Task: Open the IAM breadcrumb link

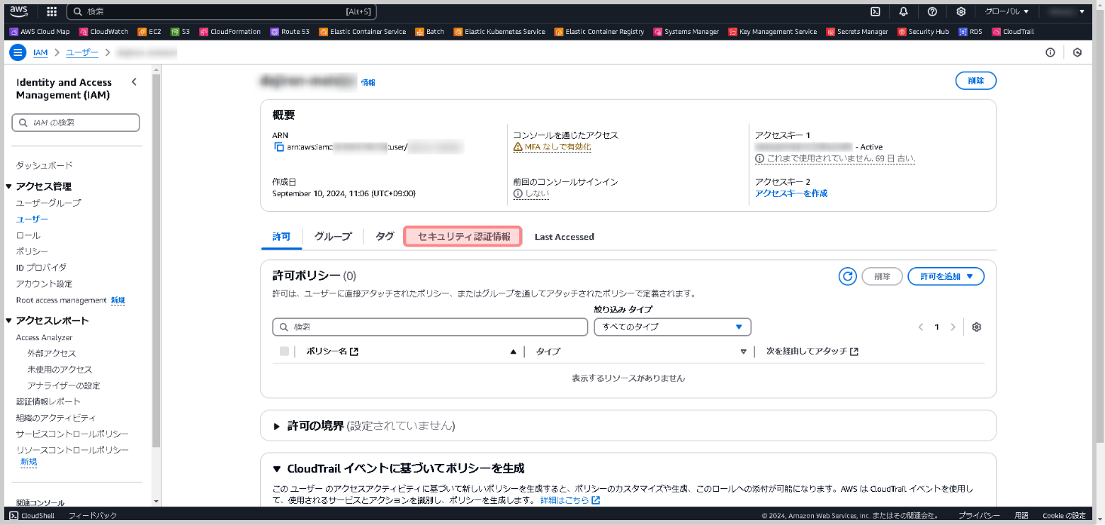Action: point(40,52)
